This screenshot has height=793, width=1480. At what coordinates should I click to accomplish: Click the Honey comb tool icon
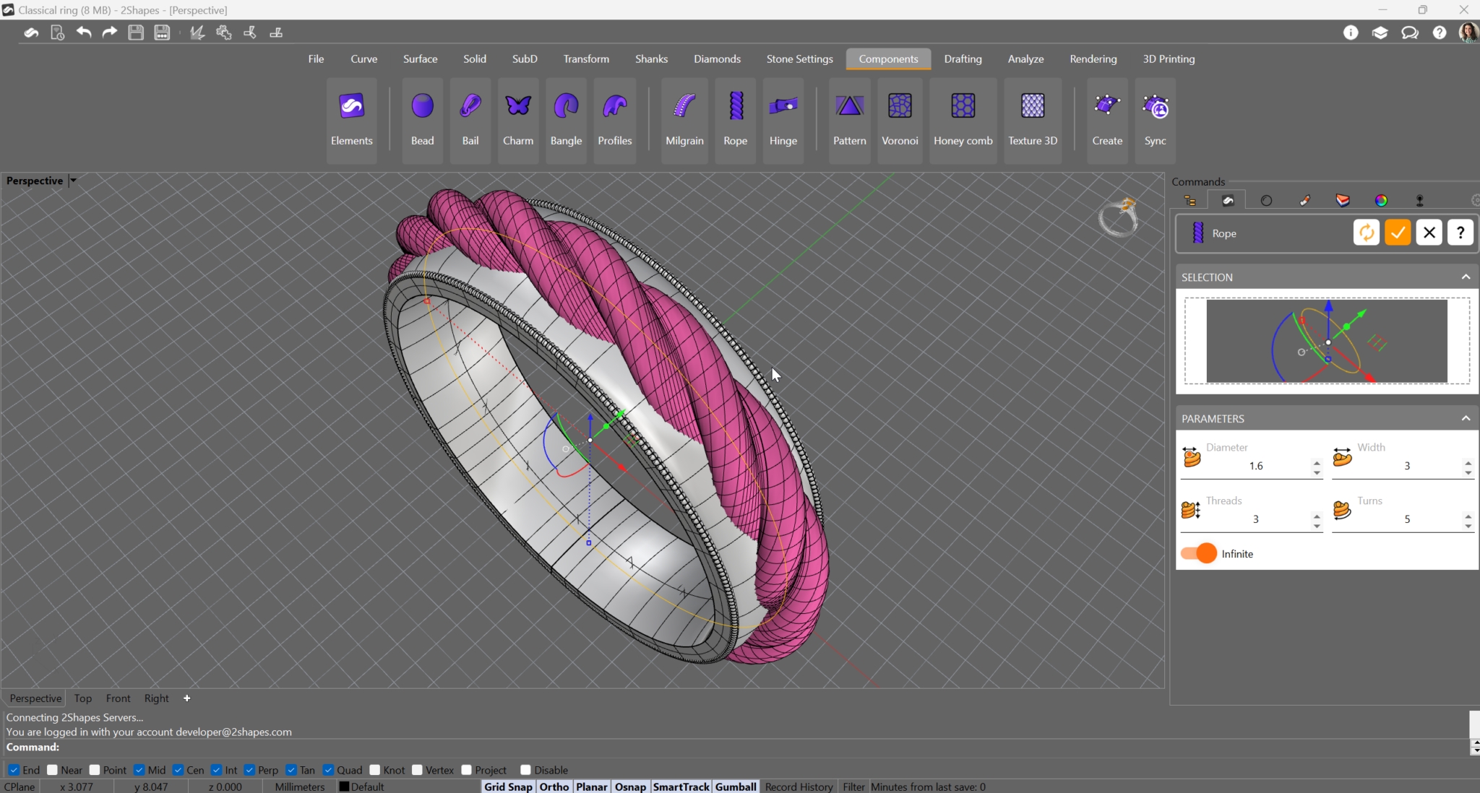point(963,107)
